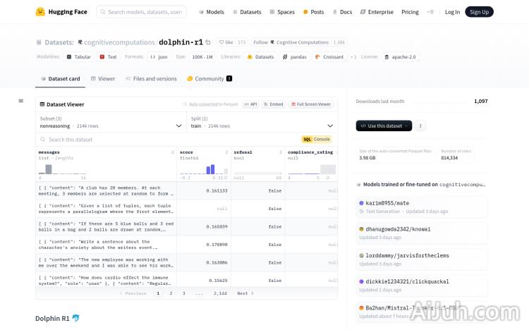Image resolution: width=529 pixels, height=330 pixels.
Task: Switch to the Files and versions tab
Action: tap(151, 79)
